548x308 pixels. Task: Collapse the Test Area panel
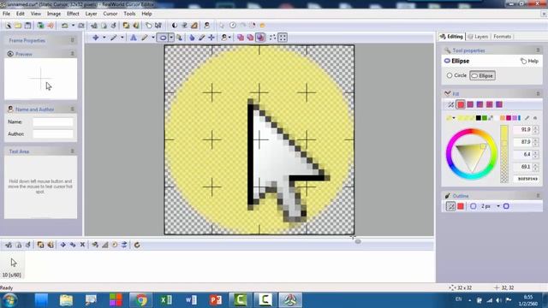[72, 151]
